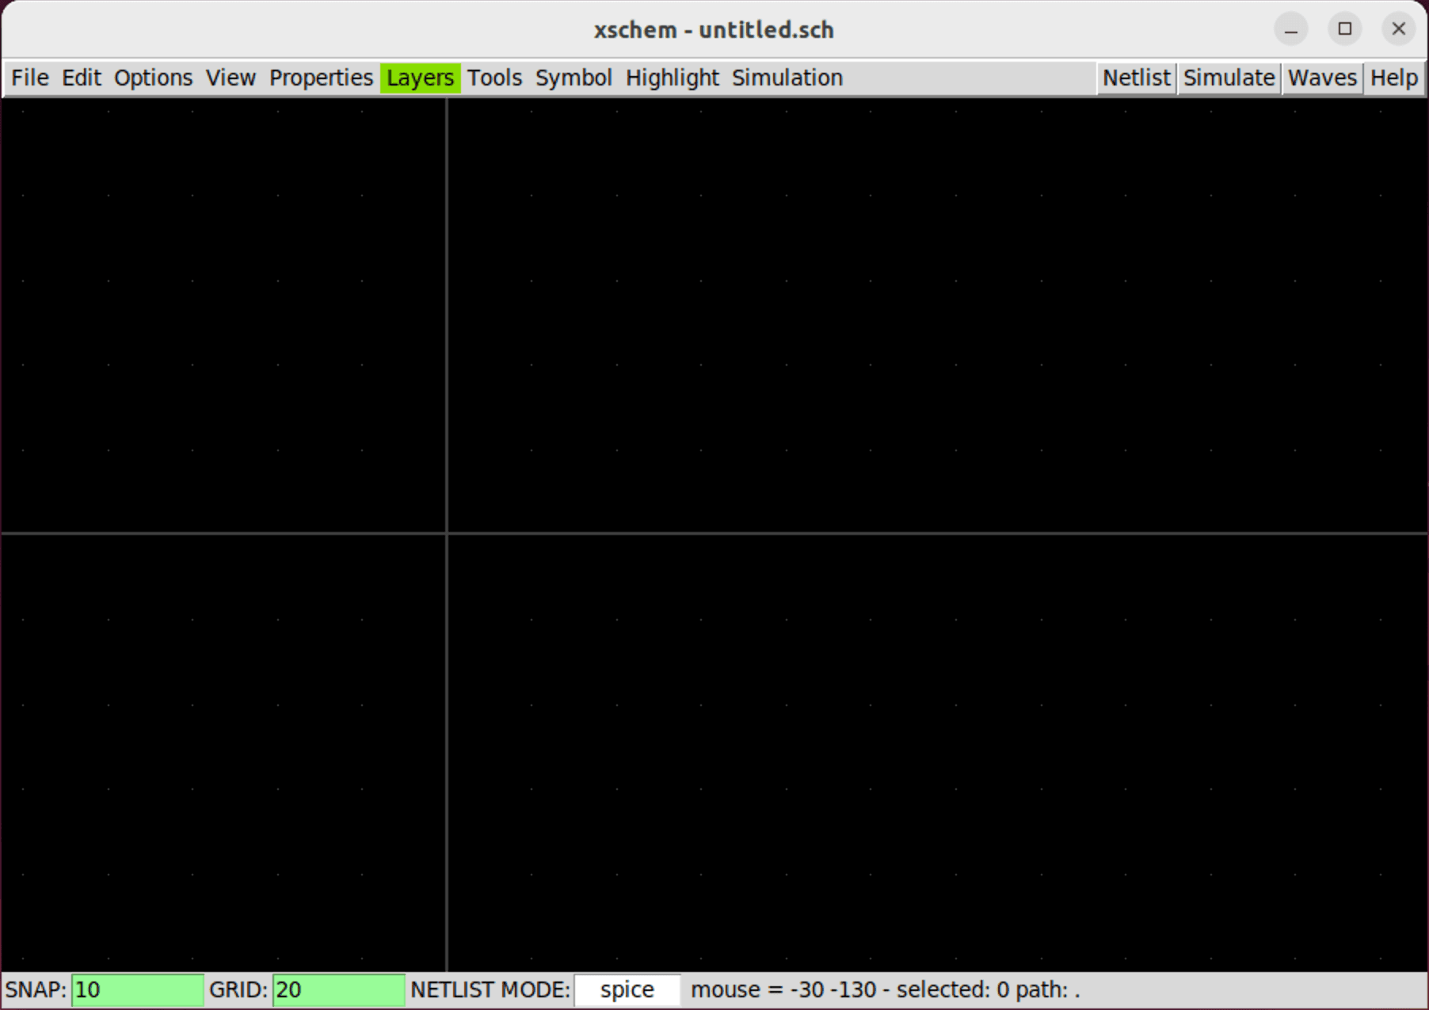Click the GRID value input field

coord(338,990)
